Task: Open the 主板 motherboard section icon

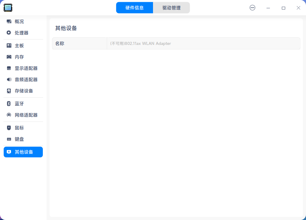Action: [x=9, y=45]
